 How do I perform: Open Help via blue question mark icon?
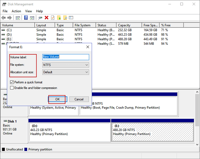tap(26, 18)
